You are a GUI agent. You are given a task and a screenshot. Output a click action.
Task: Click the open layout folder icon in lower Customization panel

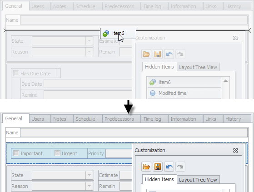146,167
